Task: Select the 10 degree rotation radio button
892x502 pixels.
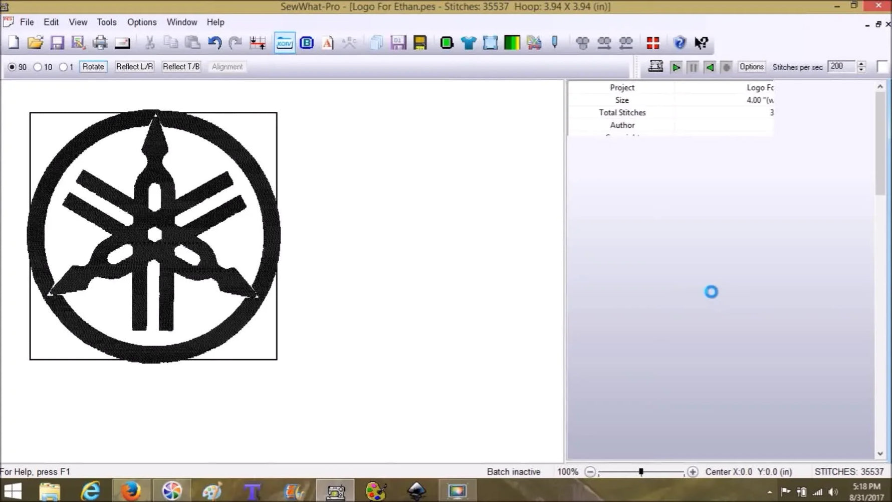Action: 38,67
